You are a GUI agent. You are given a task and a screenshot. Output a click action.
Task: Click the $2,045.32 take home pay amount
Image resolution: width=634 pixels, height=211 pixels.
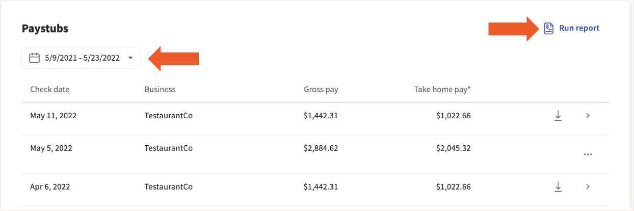[454, 148]
